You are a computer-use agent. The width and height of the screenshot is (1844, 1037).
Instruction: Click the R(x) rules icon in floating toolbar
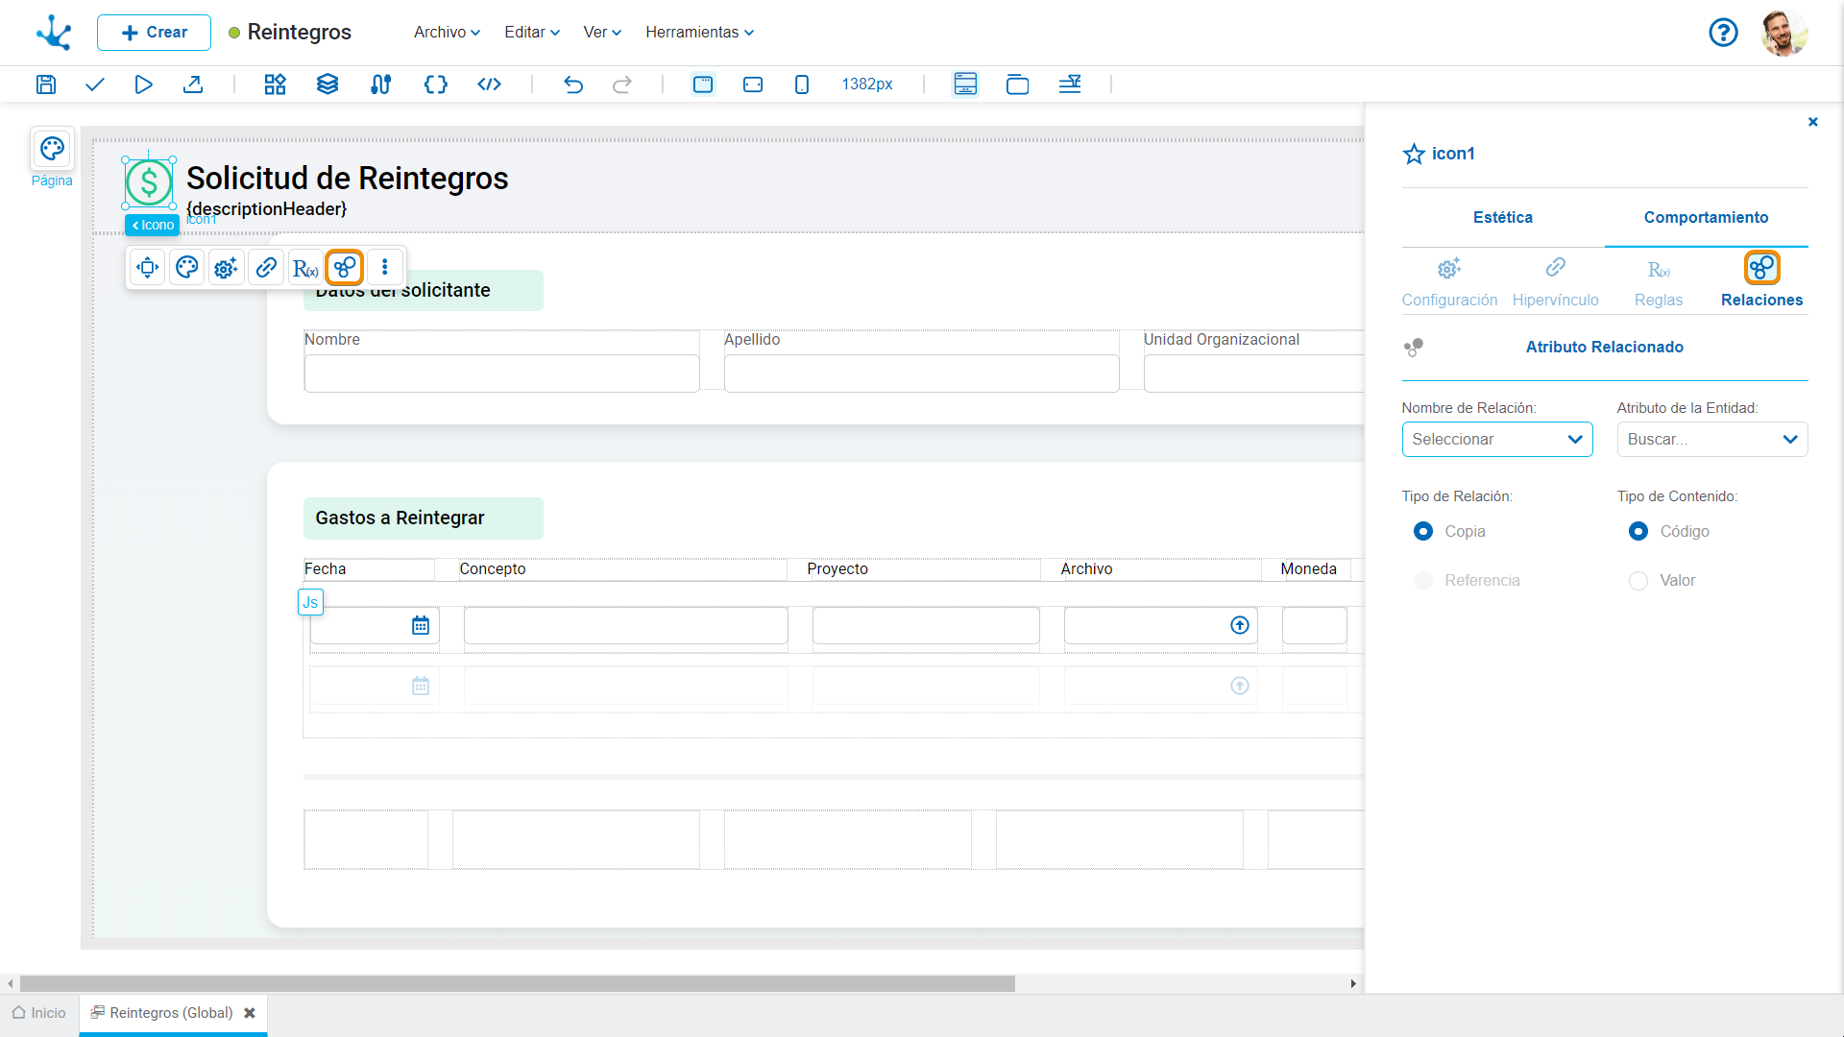coord(305,267)
